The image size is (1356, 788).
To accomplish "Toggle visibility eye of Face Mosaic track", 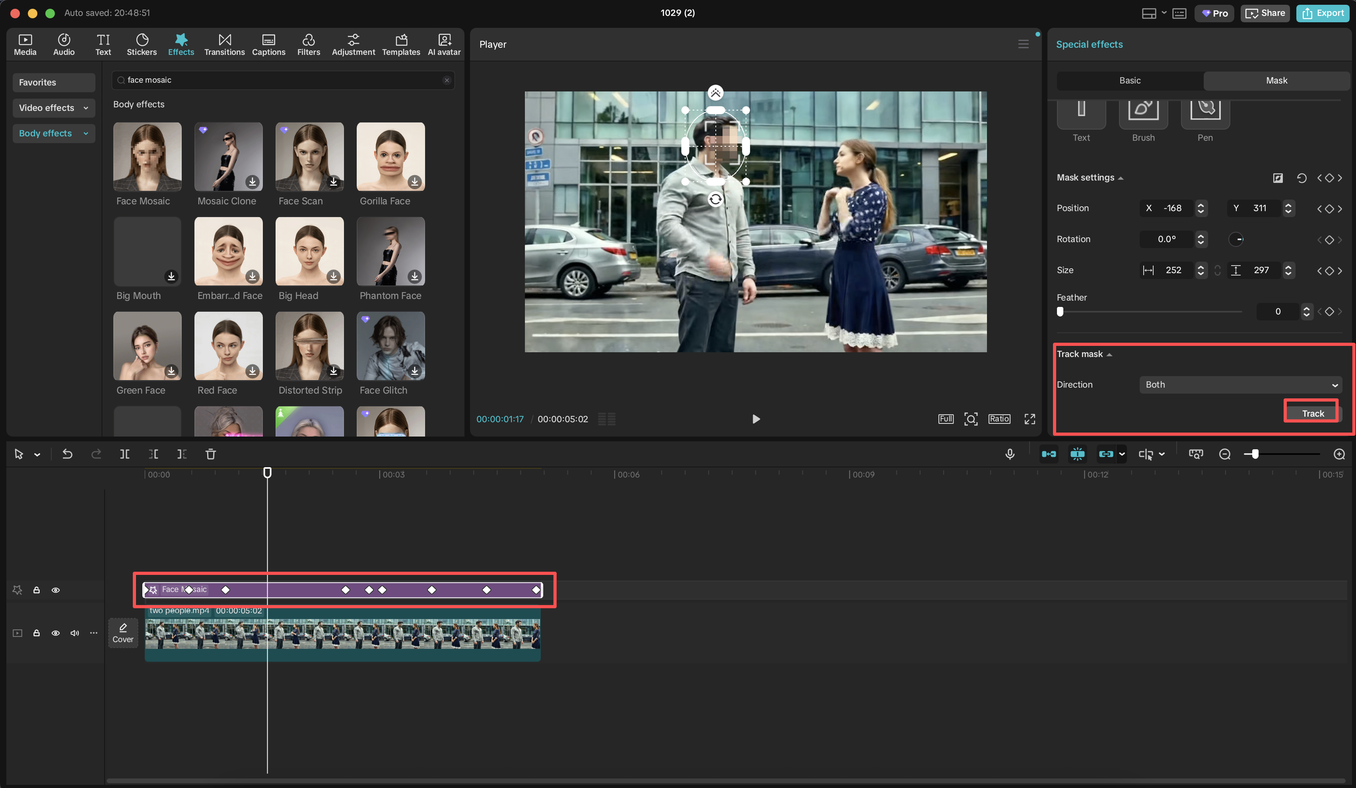I will 55,590.
